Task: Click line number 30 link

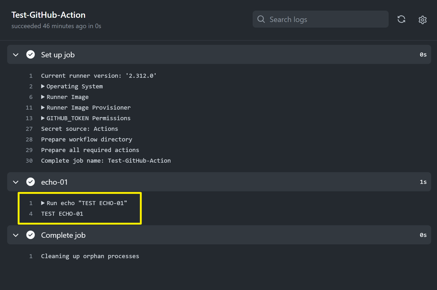Action: (x=29, y=161)
